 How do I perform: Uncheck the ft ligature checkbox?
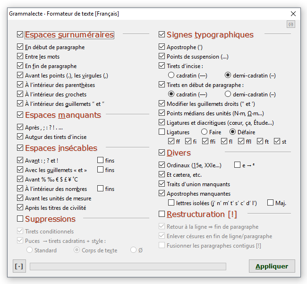(260, 141)
